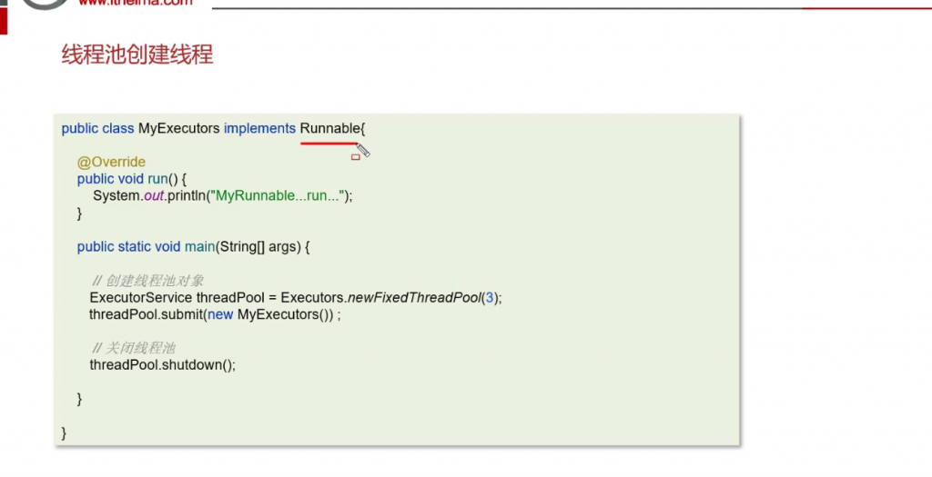The image size is (932, 477).
Task: Click the pen annotation cursor icon
Action: pos(362,150)
